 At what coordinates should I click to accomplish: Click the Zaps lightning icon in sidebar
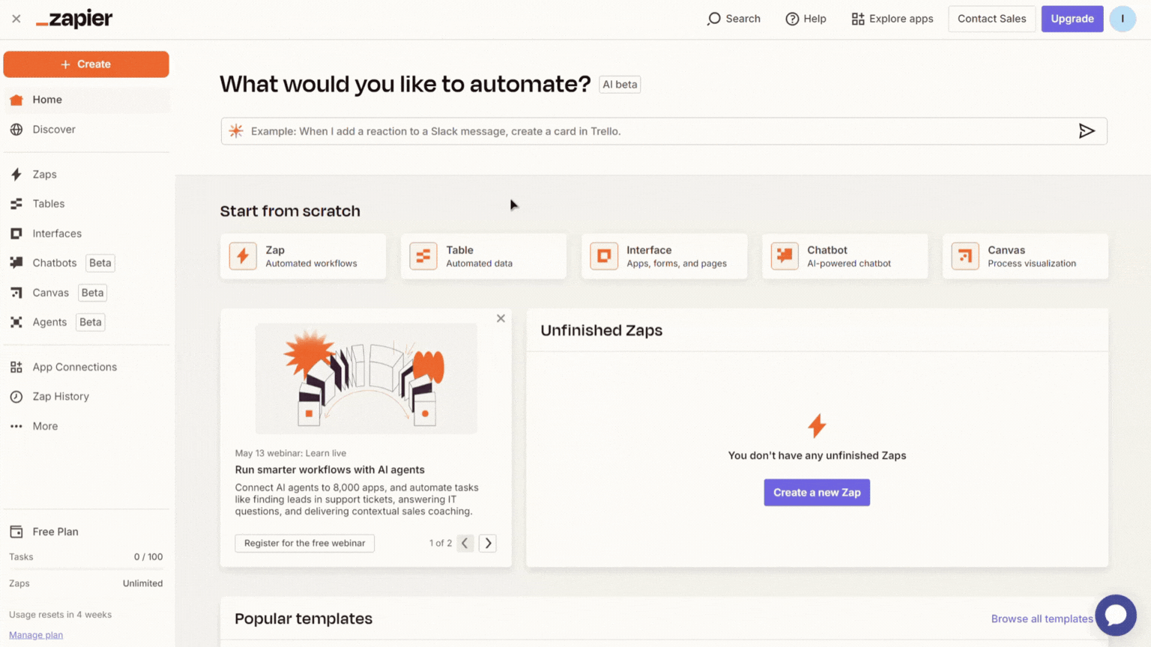(x=16, y=174)
